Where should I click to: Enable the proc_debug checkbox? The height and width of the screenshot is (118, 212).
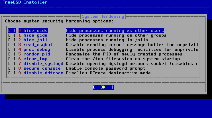tap(12, 50)
